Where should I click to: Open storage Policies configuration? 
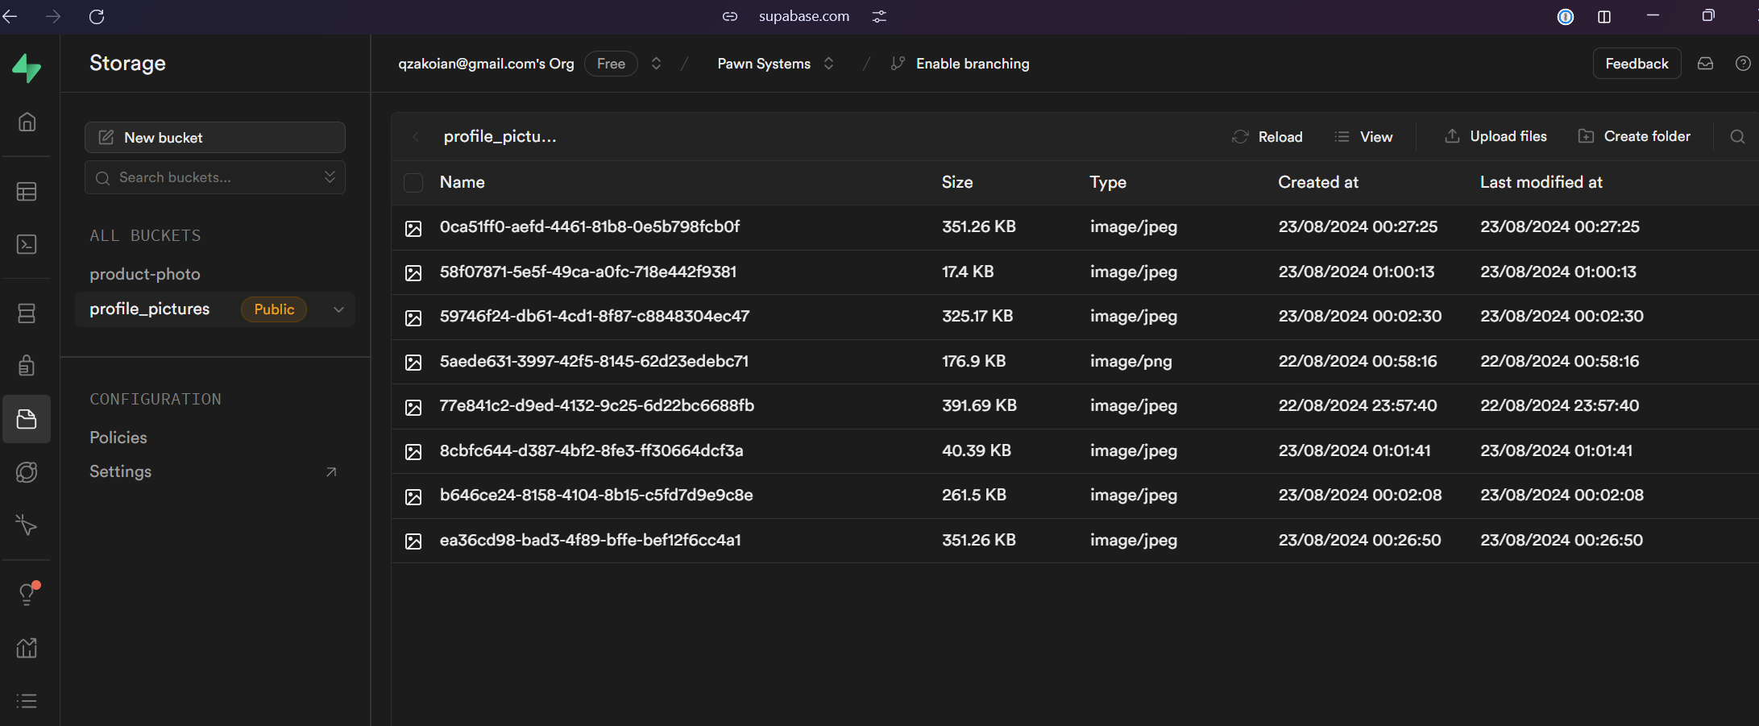118,438
